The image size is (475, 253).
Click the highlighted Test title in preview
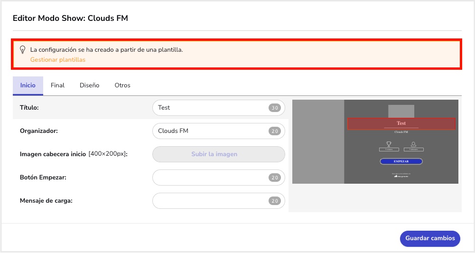(x=401, y=123)
